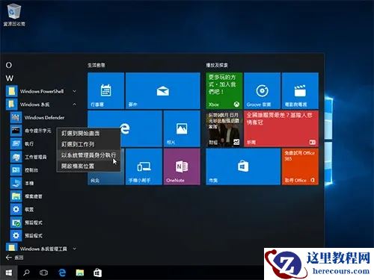Screen dimensions: 374x280
Task: Click the 生活速覽 tile group heading
Action: pos(96,65)
